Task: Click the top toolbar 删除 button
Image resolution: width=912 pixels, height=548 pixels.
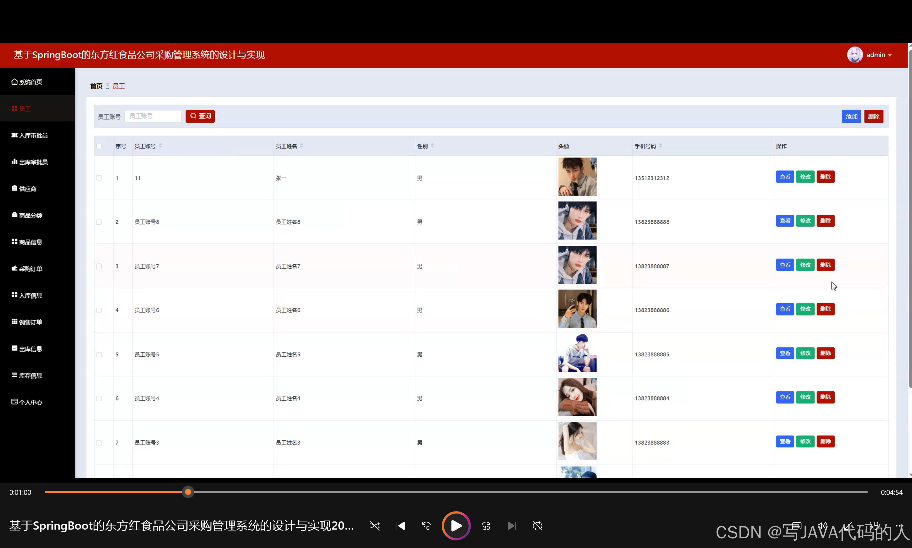Action: pyautogui.click(x=874, y=116)
